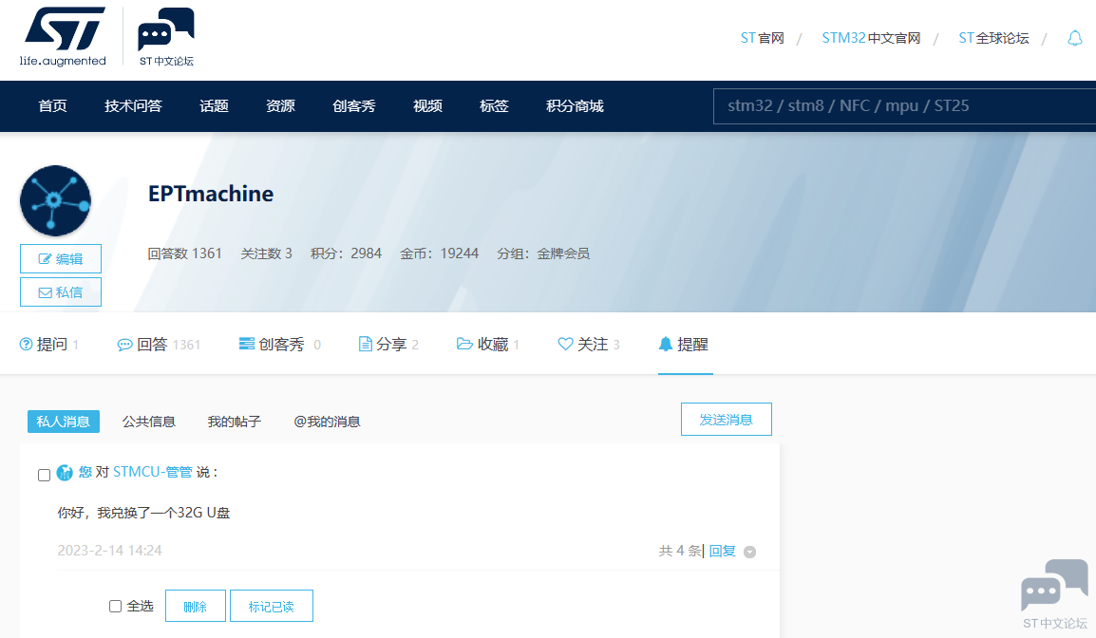Click the floating ST中文论坛 chat icon at bottom right
Image resolution: width=1096 pixels, height=638 pixels.
[x=1055, y=594]
